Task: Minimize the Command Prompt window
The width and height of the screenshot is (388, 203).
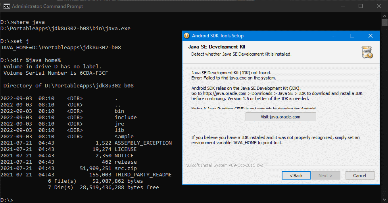Action: click(x=343, y=6)
